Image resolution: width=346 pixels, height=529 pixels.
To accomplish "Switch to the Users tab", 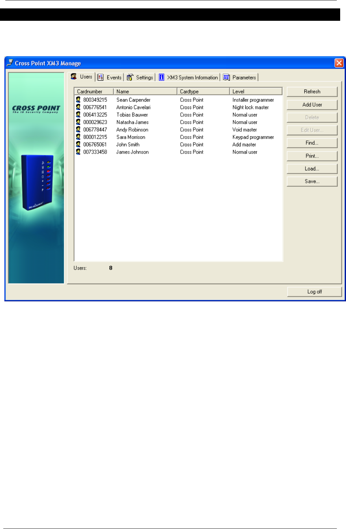I will [x=82, y=77].
